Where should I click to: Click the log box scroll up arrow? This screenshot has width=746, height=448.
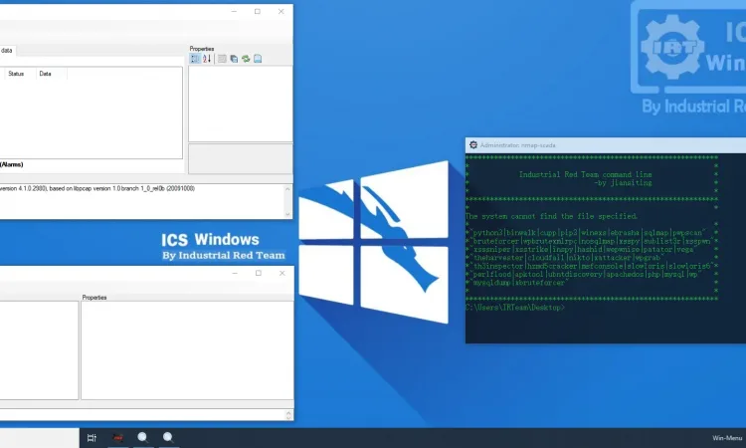[287, 189]
